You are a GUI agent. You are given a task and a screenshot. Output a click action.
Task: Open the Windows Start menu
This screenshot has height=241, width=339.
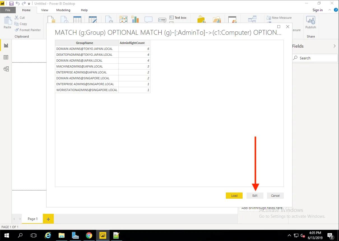tap(7, 235)
